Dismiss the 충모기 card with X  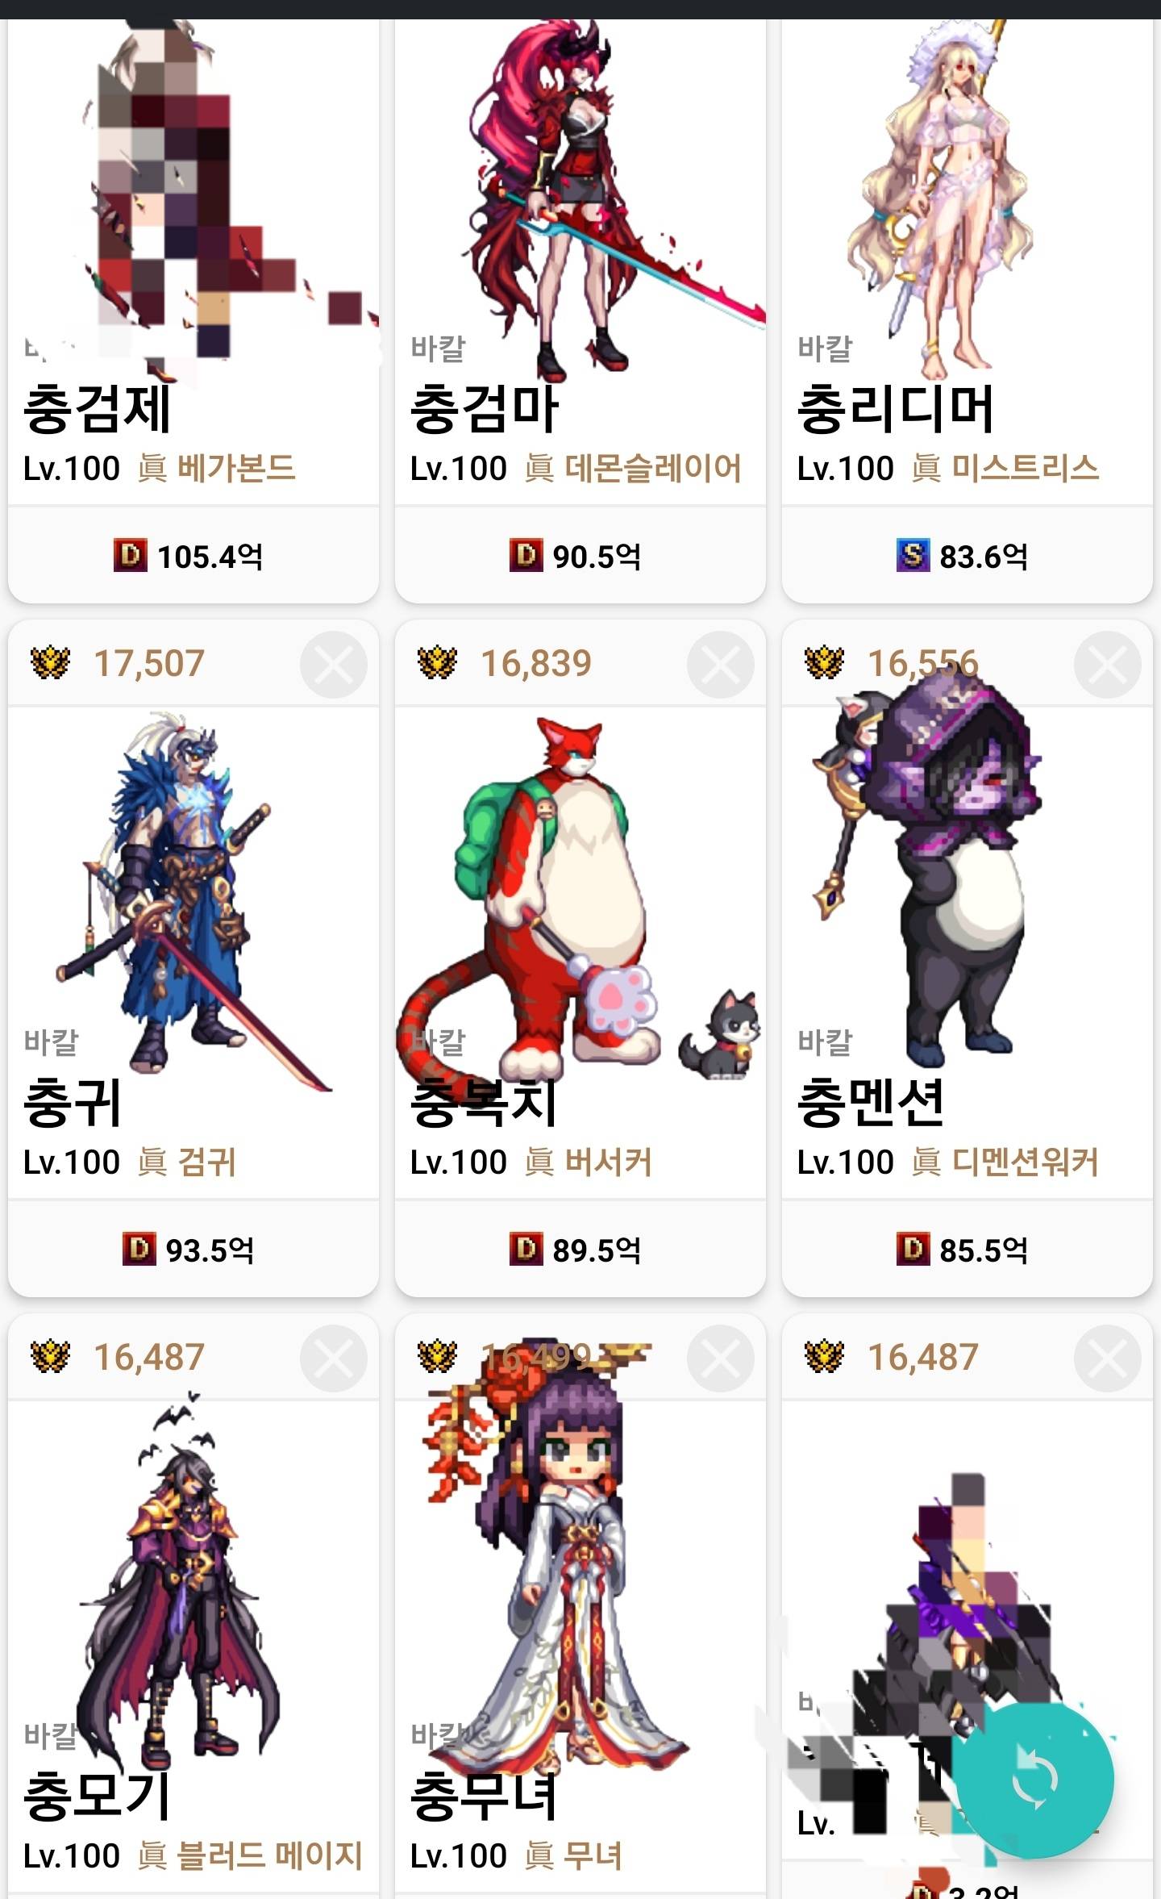click(x=334, y=1359)
